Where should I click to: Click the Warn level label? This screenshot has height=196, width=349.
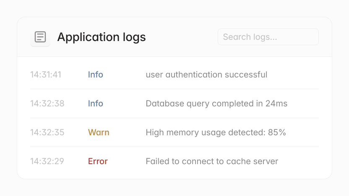coord(99,132)
